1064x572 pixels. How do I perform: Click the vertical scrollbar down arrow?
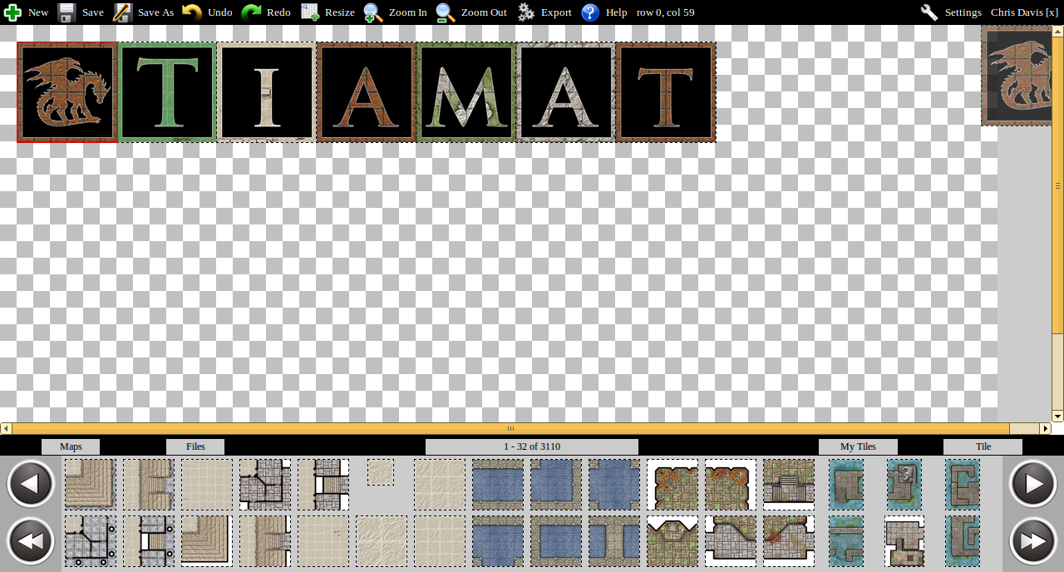[x=1058, y=417]
